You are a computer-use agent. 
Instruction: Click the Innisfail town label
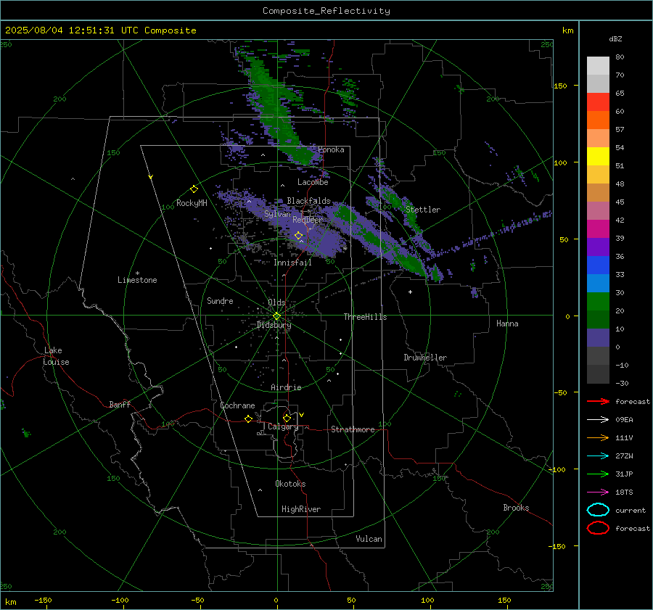tap(292, 263)
